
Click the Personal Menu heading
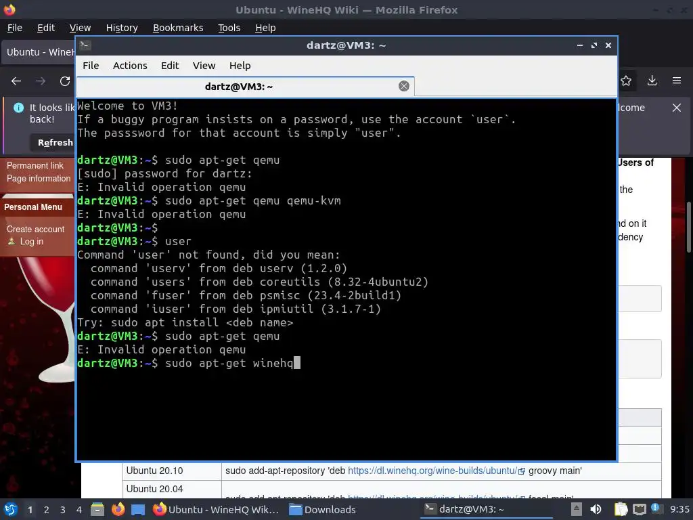click(33, 207)
